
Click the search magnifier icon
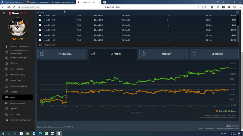(x=65, y=12)
